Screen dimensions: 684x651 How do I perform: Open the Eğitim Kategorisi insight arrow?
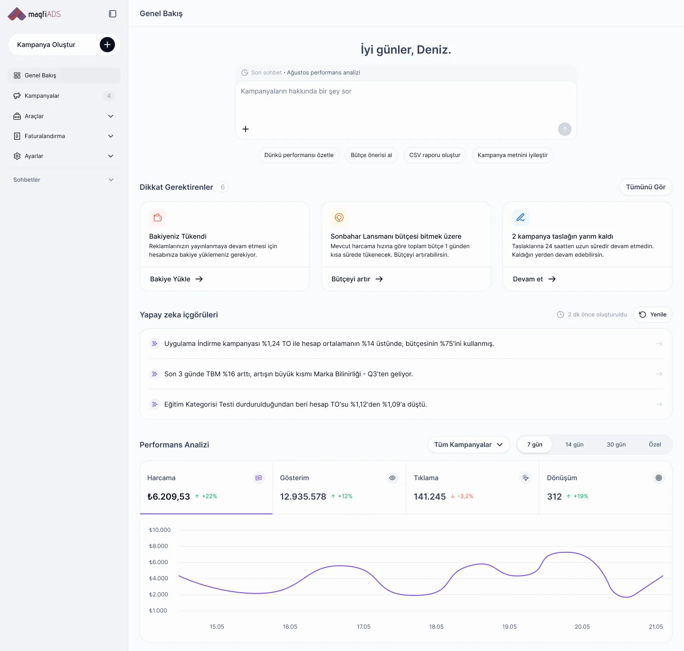coord(659,404)
